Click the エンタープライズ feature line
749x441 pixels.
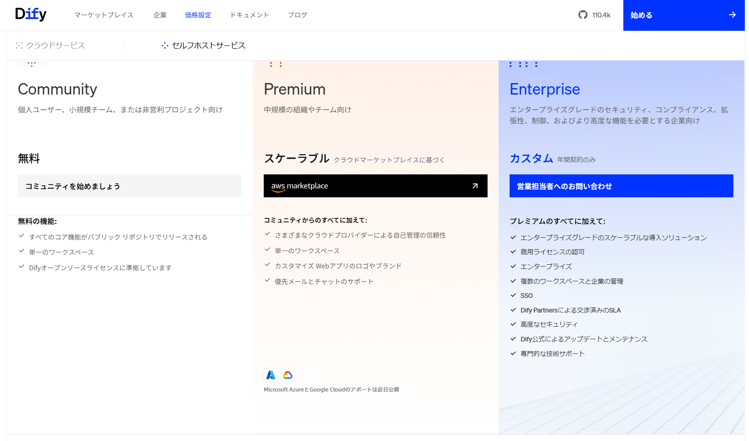[x=546, y=267]
